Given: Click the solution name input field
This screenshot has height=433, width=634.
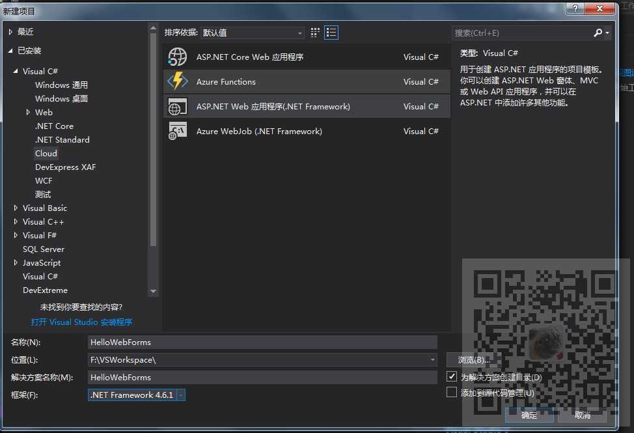Looking at the screenshot, I should coord(262,377).
